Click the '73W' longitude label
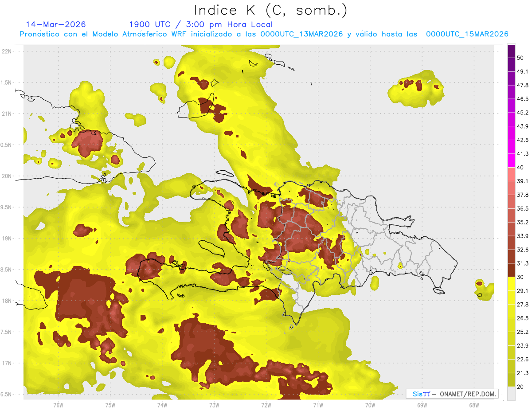This screenshot has width=532, height=411. pyautogui.click(x=214, y=405)
